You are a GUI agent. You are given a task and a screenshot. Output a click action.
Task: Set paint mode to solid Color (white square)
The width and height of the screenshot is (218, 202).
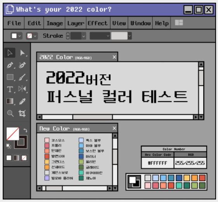(x=9, y=158)
